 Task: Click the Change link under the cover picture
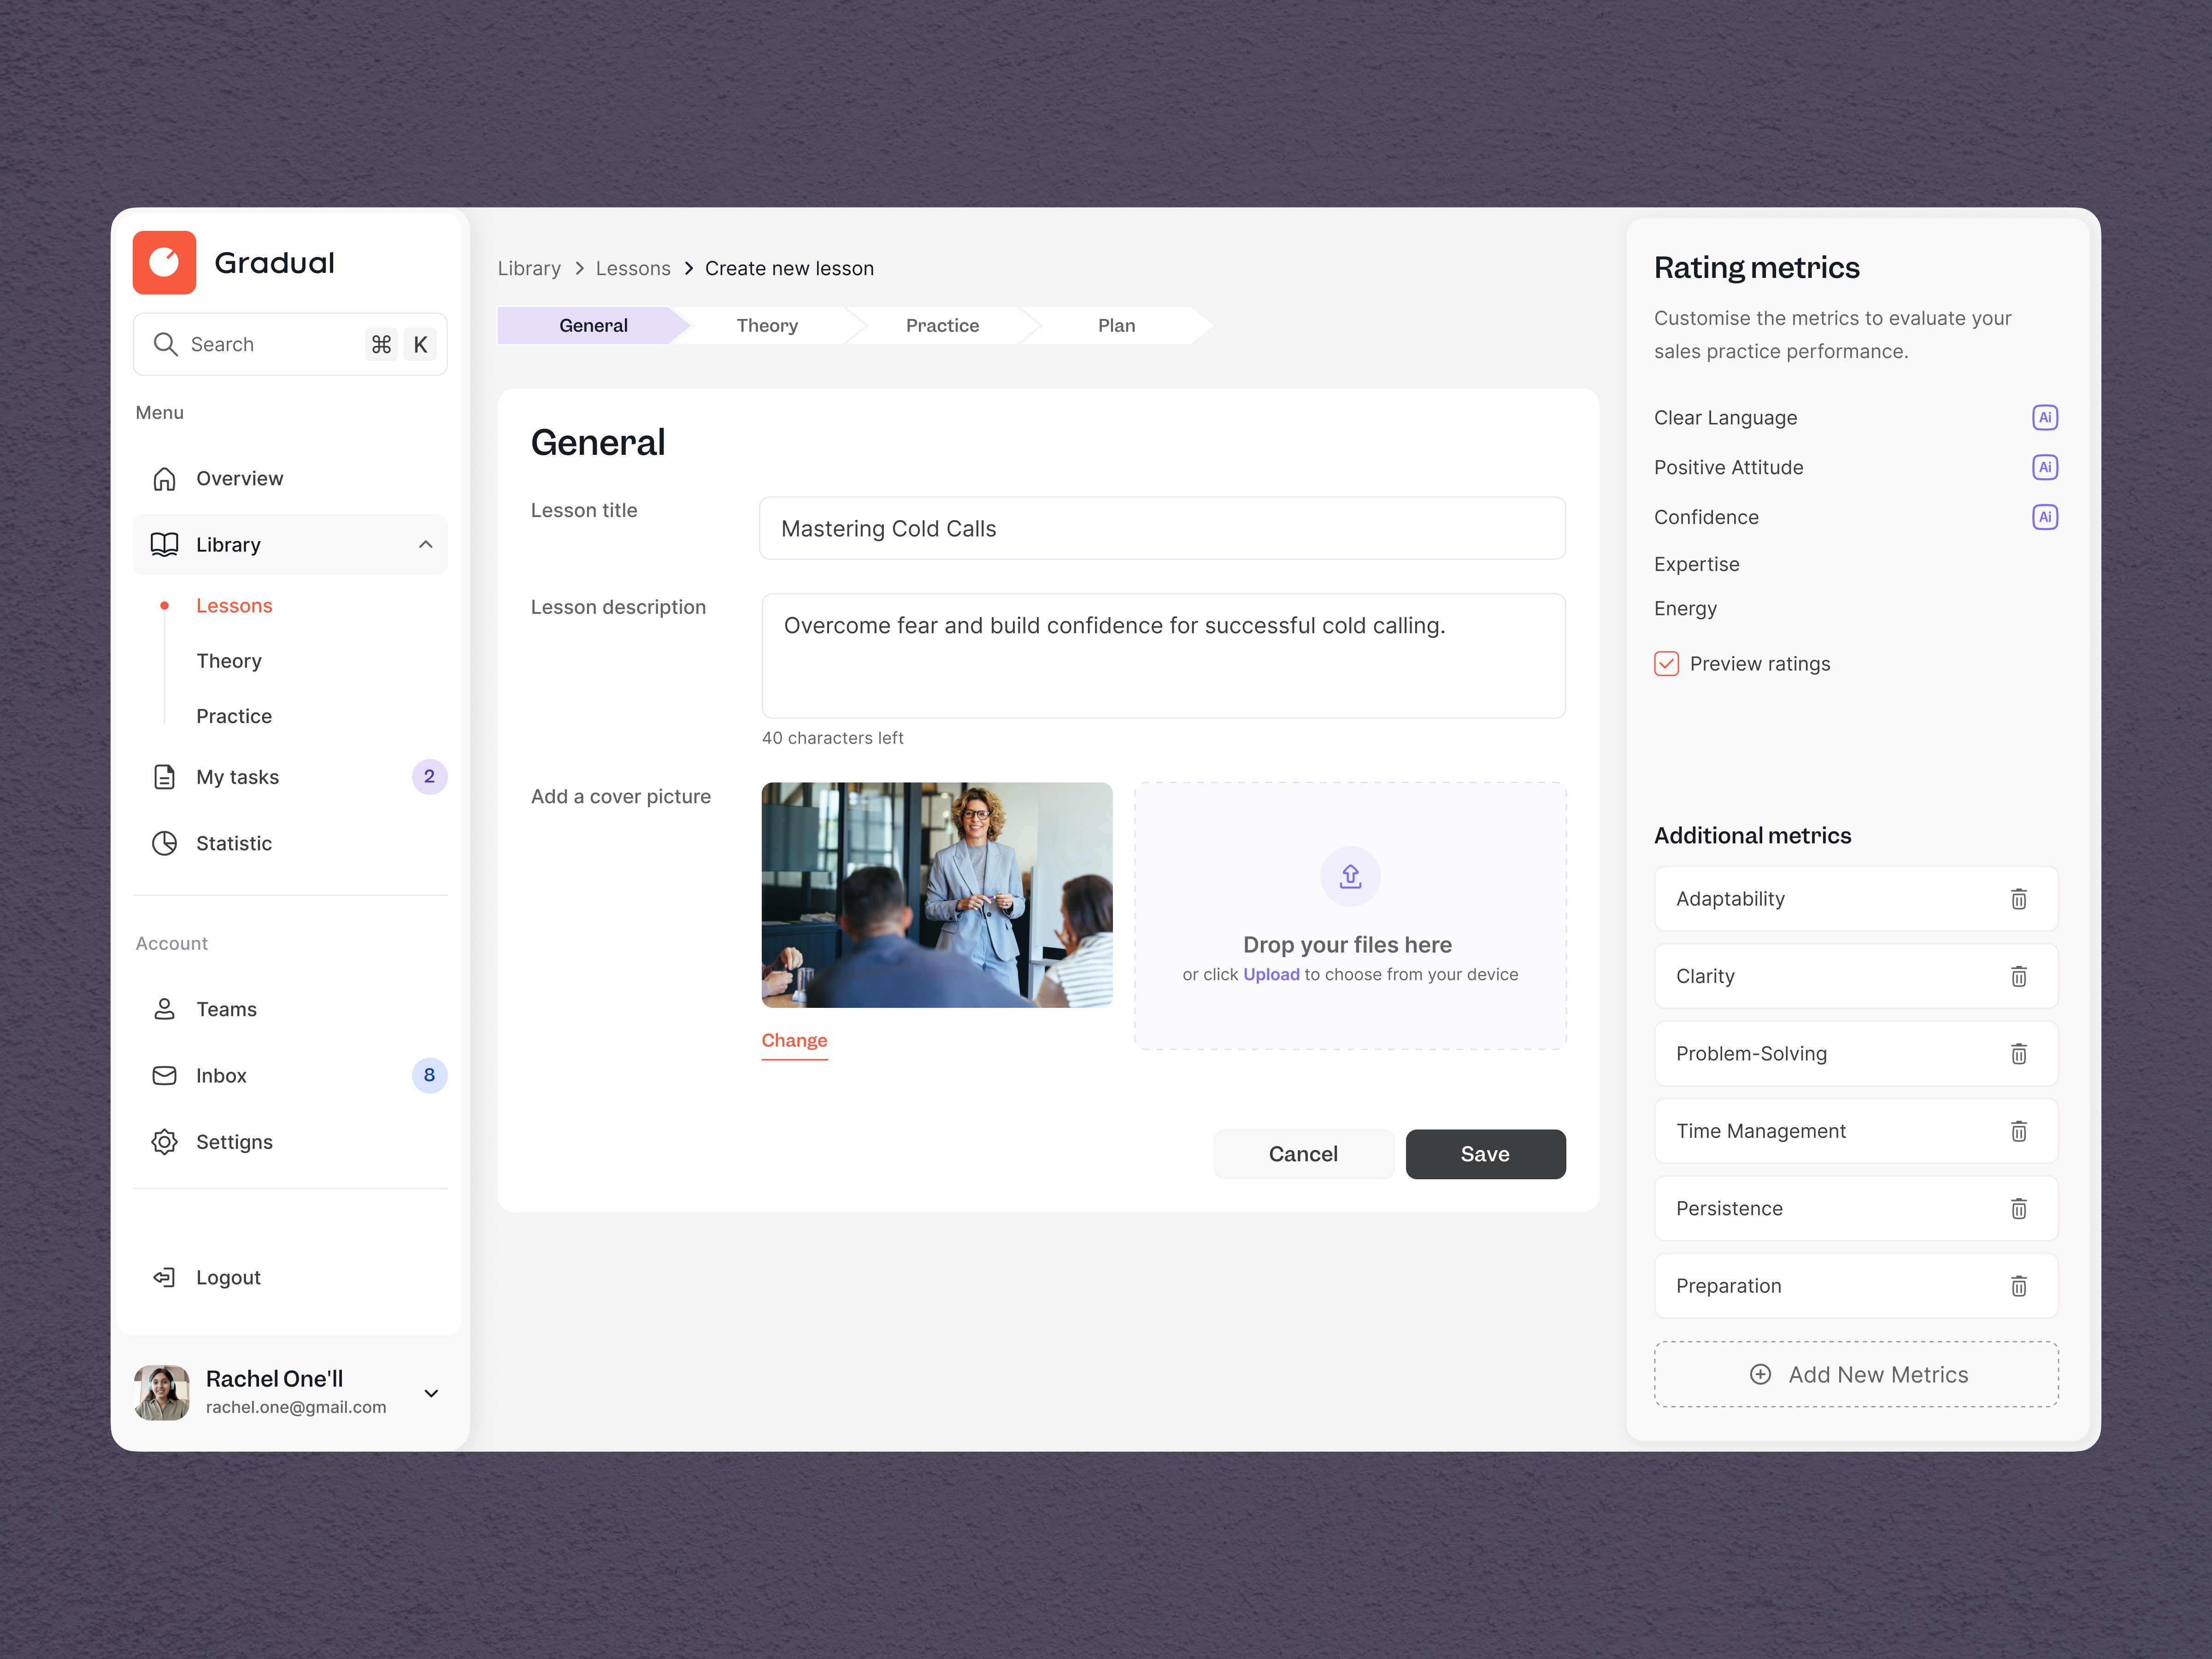[x=794, y=1040]
